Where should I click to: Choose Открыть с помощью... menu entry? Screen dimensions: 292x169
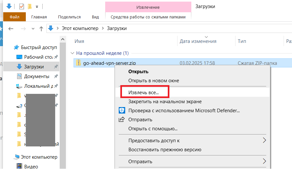pos(153,129)
